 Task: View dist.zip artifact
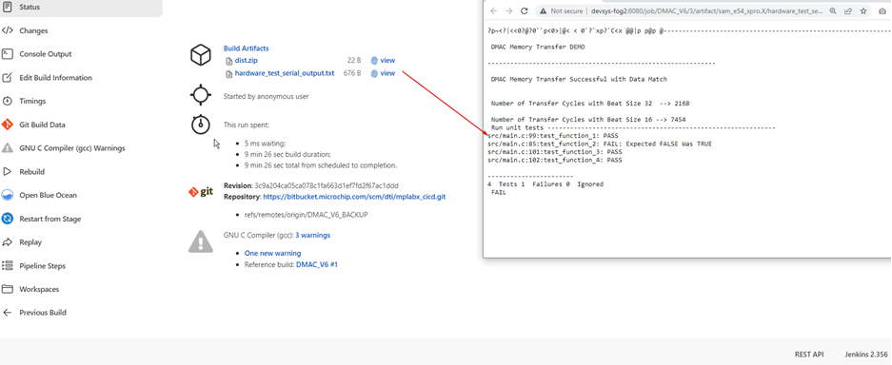click(387, 60)
